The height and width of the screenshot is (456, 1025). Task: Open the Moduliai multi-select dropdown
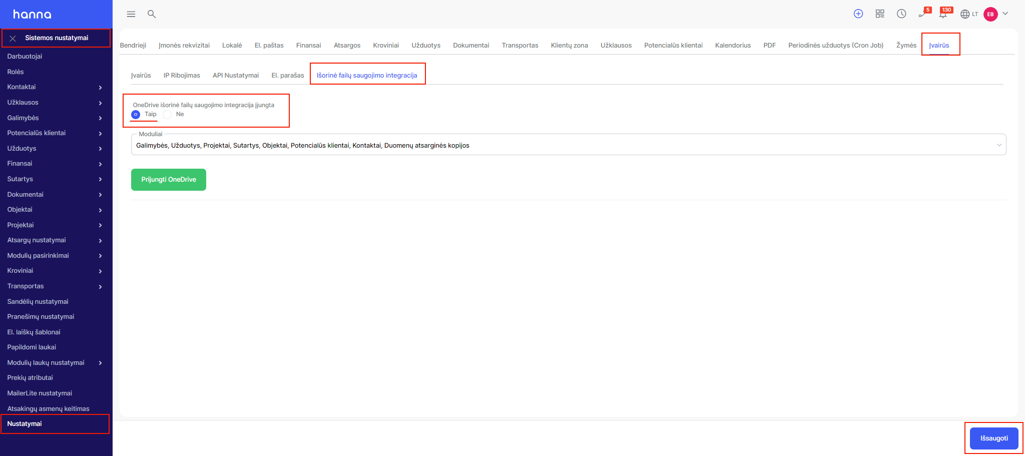pos(569,145)
